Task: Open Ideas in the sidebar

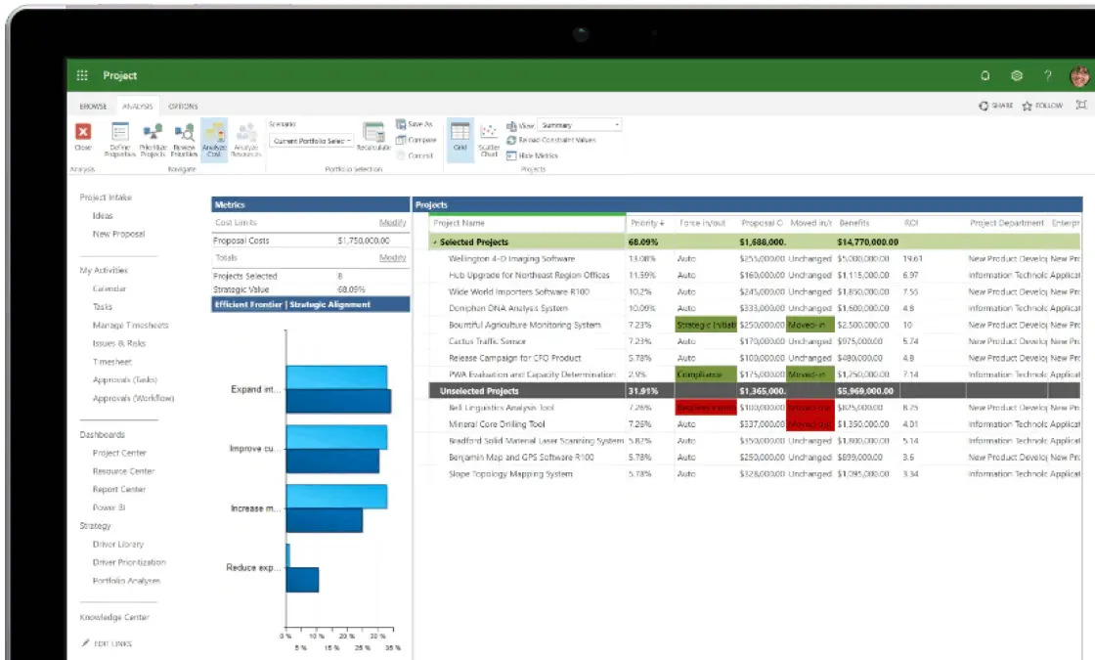Action: click(x=103, y=216)
